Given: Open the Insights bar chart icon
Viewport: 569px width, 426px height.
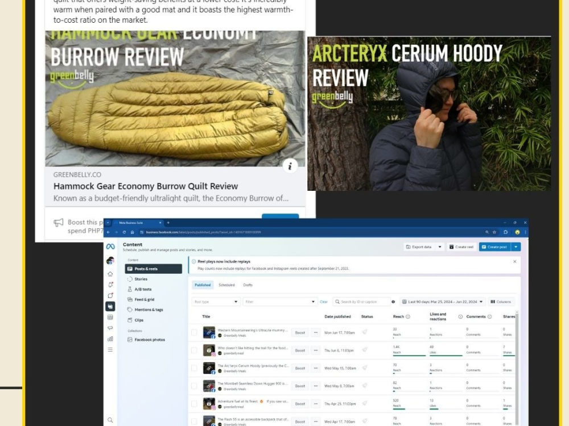Looking at the screenshot, I should tap(110, 339).
